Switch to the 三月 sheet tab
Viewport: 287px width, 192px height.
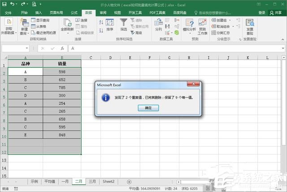click(92, 182)
